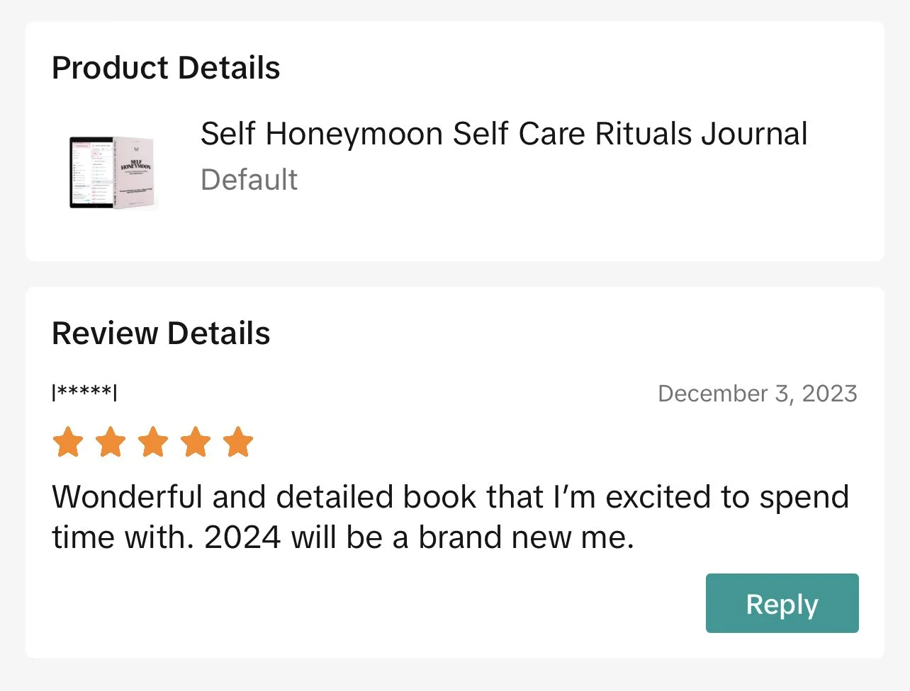Viewport: 910px width, 691px height.
Task: Click the Review Details card background
Action: click(x=455, y=472)
